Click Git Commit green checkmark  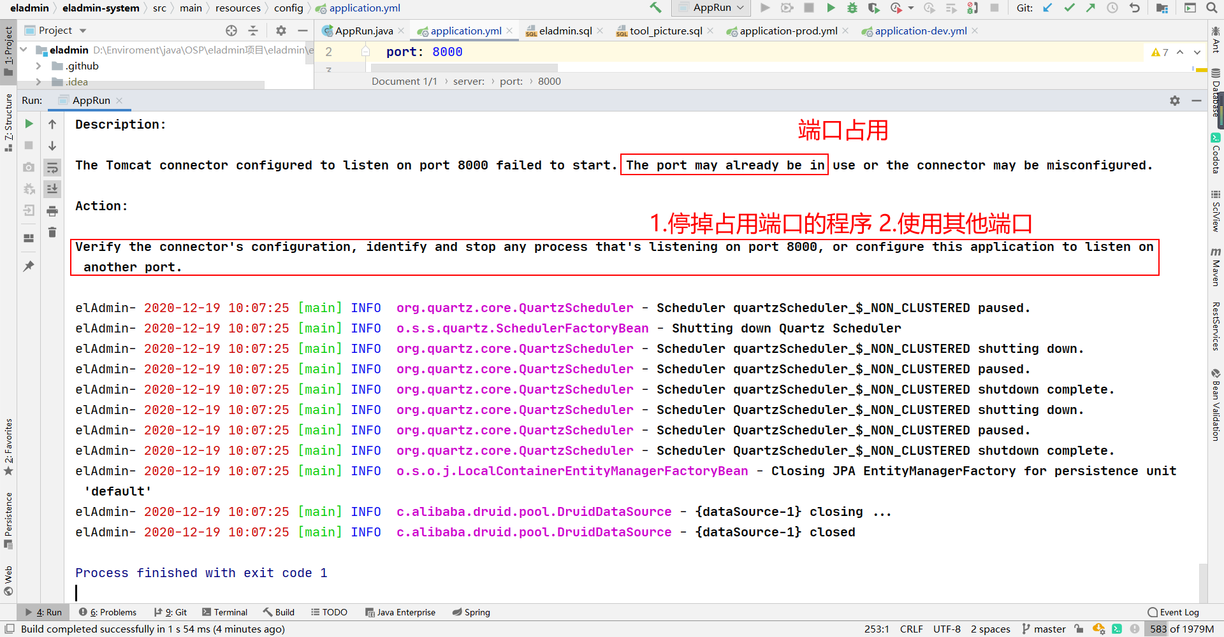[1069, 8]
